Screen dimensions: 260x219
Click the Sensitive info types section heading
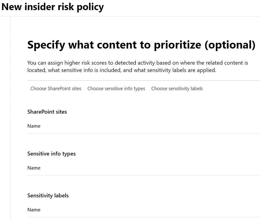click(52, 154)
